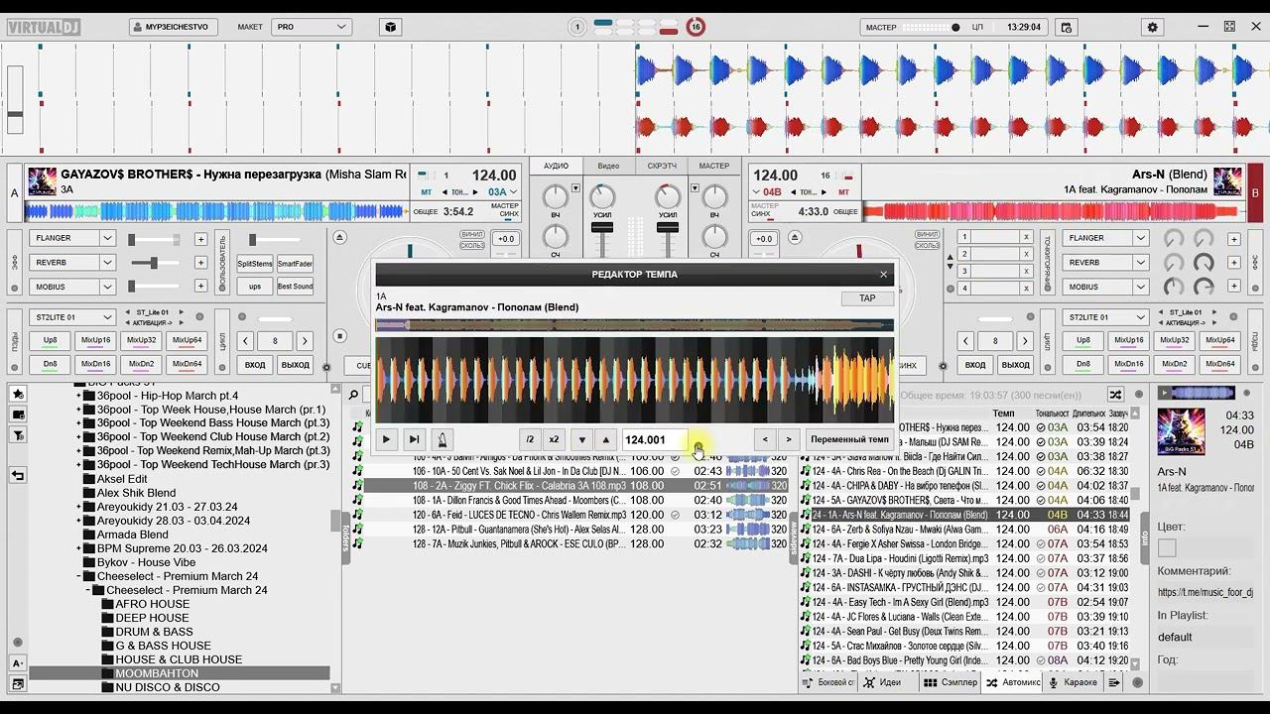This screenshot has height=714, width=1270.
Task: Toggle the SmartFader button
Action: [295, 263]
